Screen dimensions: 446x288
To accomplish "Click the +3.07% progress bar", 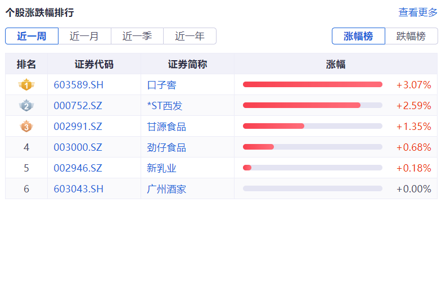I will pos(312,85).
